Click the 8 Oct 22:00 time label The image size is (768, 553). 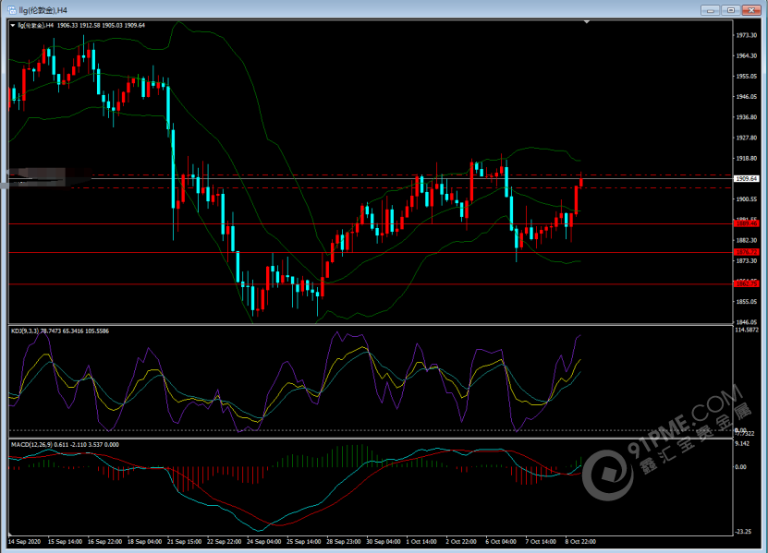(580, 542)
